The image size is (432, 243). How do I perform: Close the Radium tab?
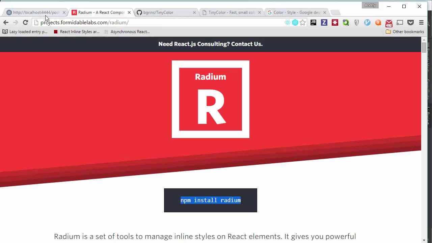point(129,12)
